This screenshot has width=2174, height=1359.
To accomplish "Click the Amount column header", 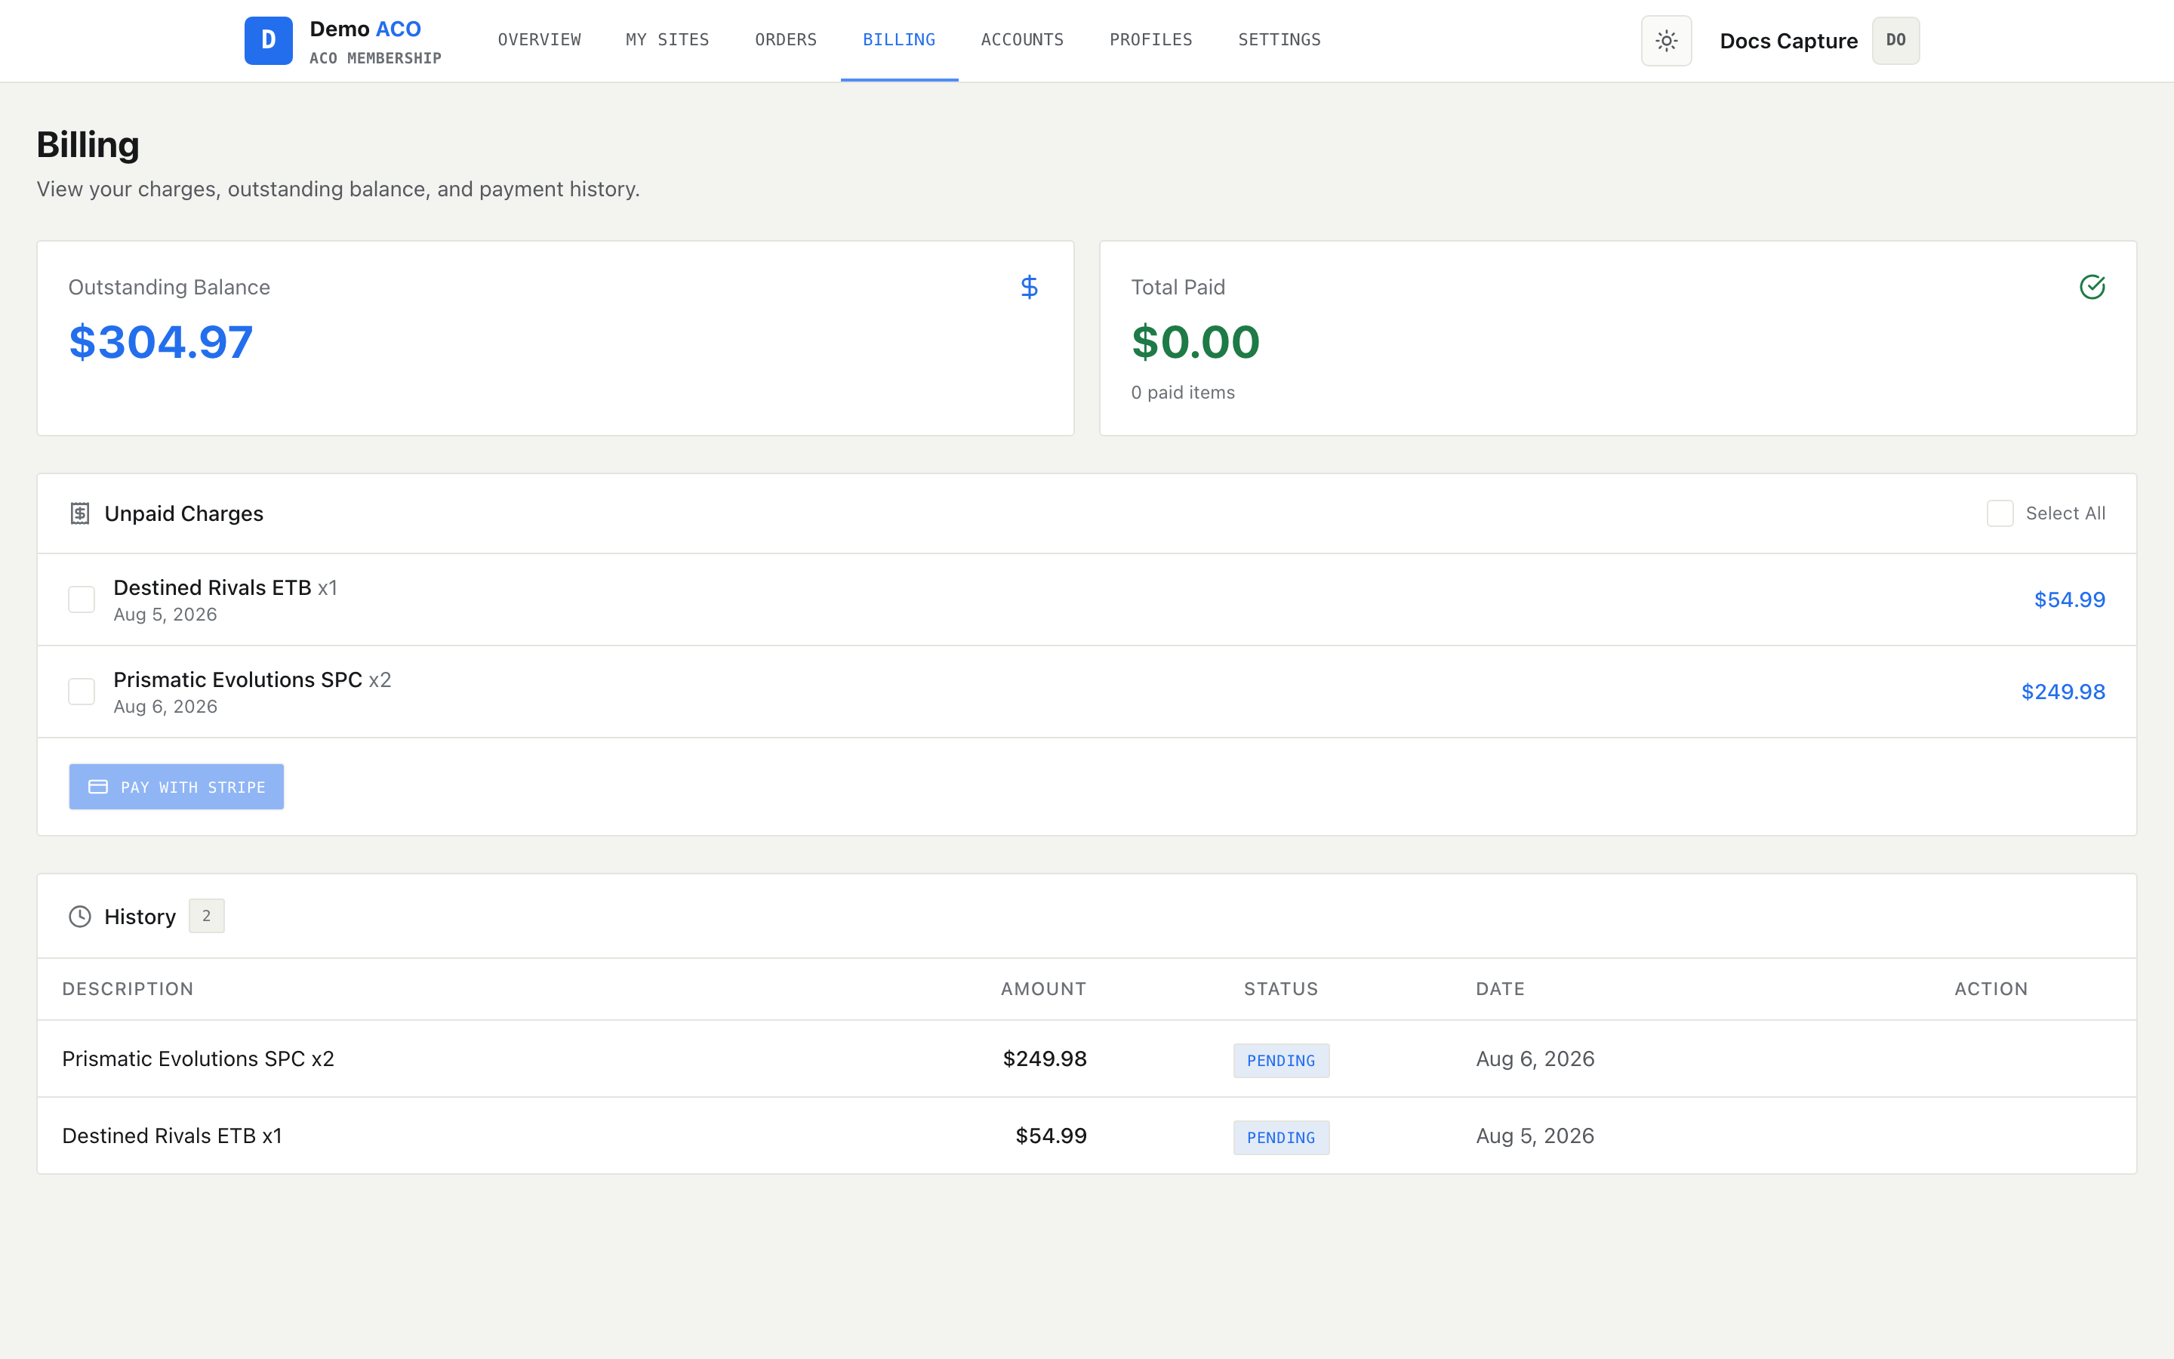I will click(1044, 989).
